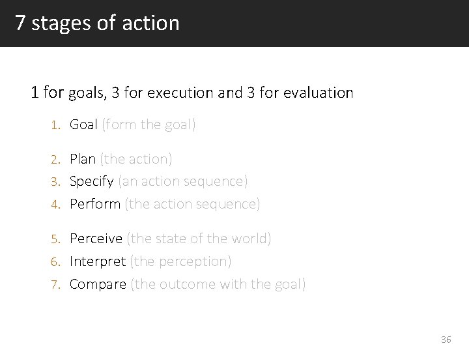
Task: Select the word "Goal" in item 1
Action: pos(83,125)
